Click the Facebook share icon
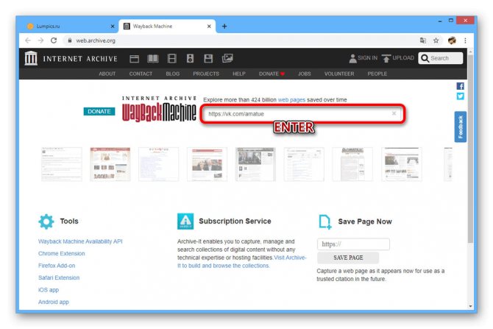Viewport: 493px width, 329px height. 460,86
